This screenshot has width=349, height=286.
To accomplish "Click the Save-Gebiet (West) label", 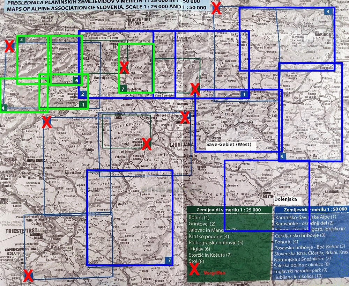I will (229, 144).
